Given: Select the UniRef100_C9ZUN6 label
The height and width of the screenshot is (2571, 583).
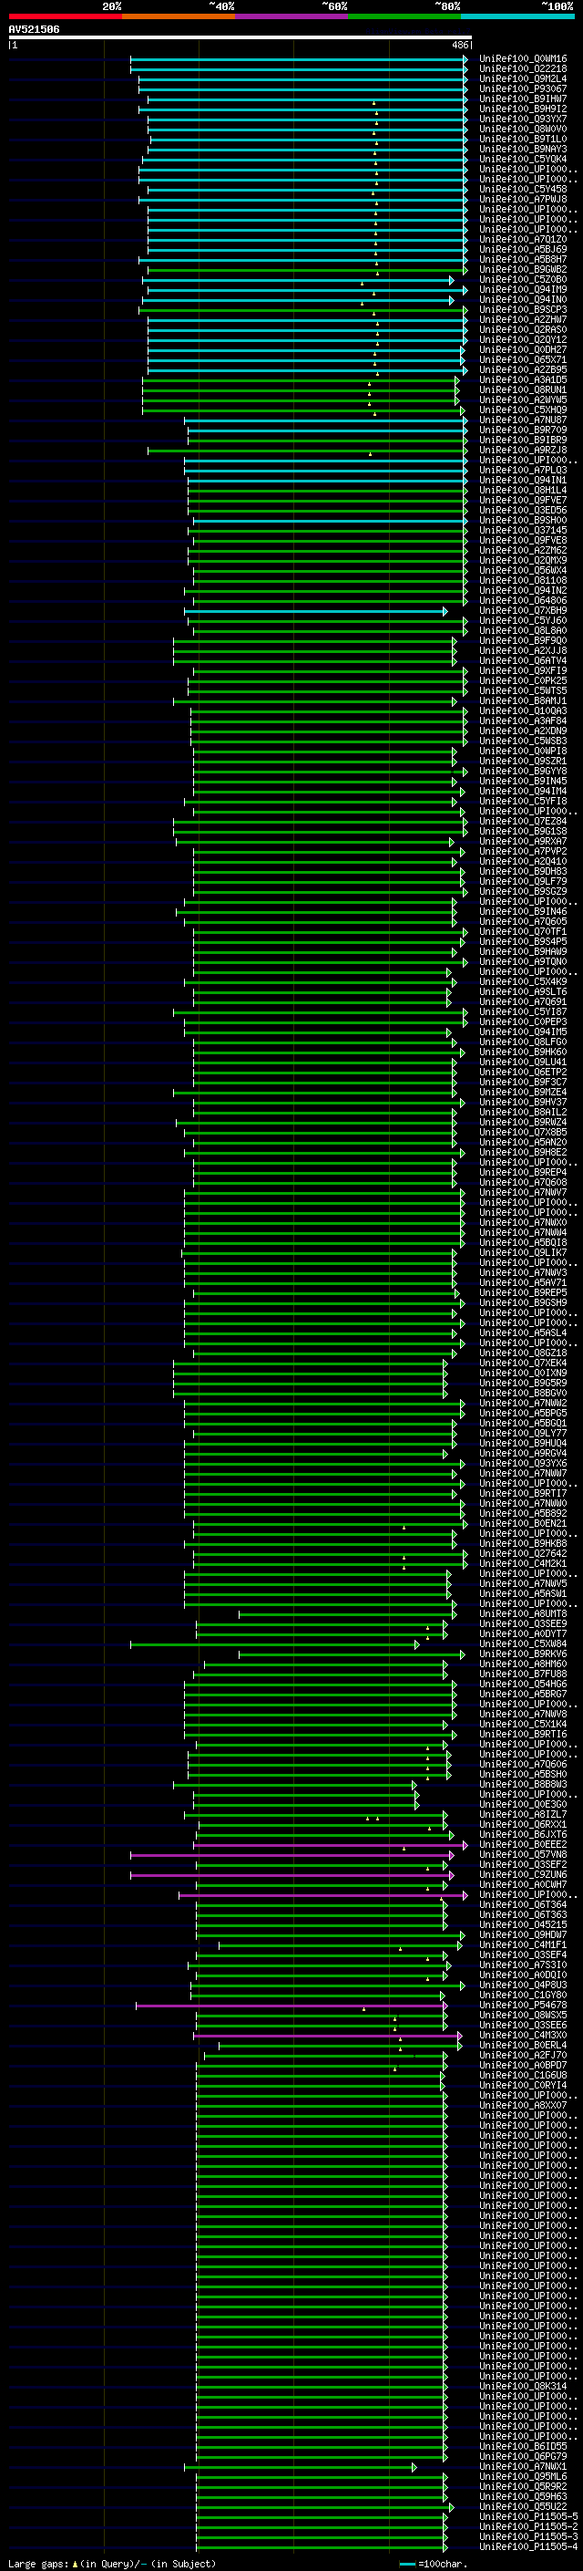Looking at the screenshot, I should 523,1875.
